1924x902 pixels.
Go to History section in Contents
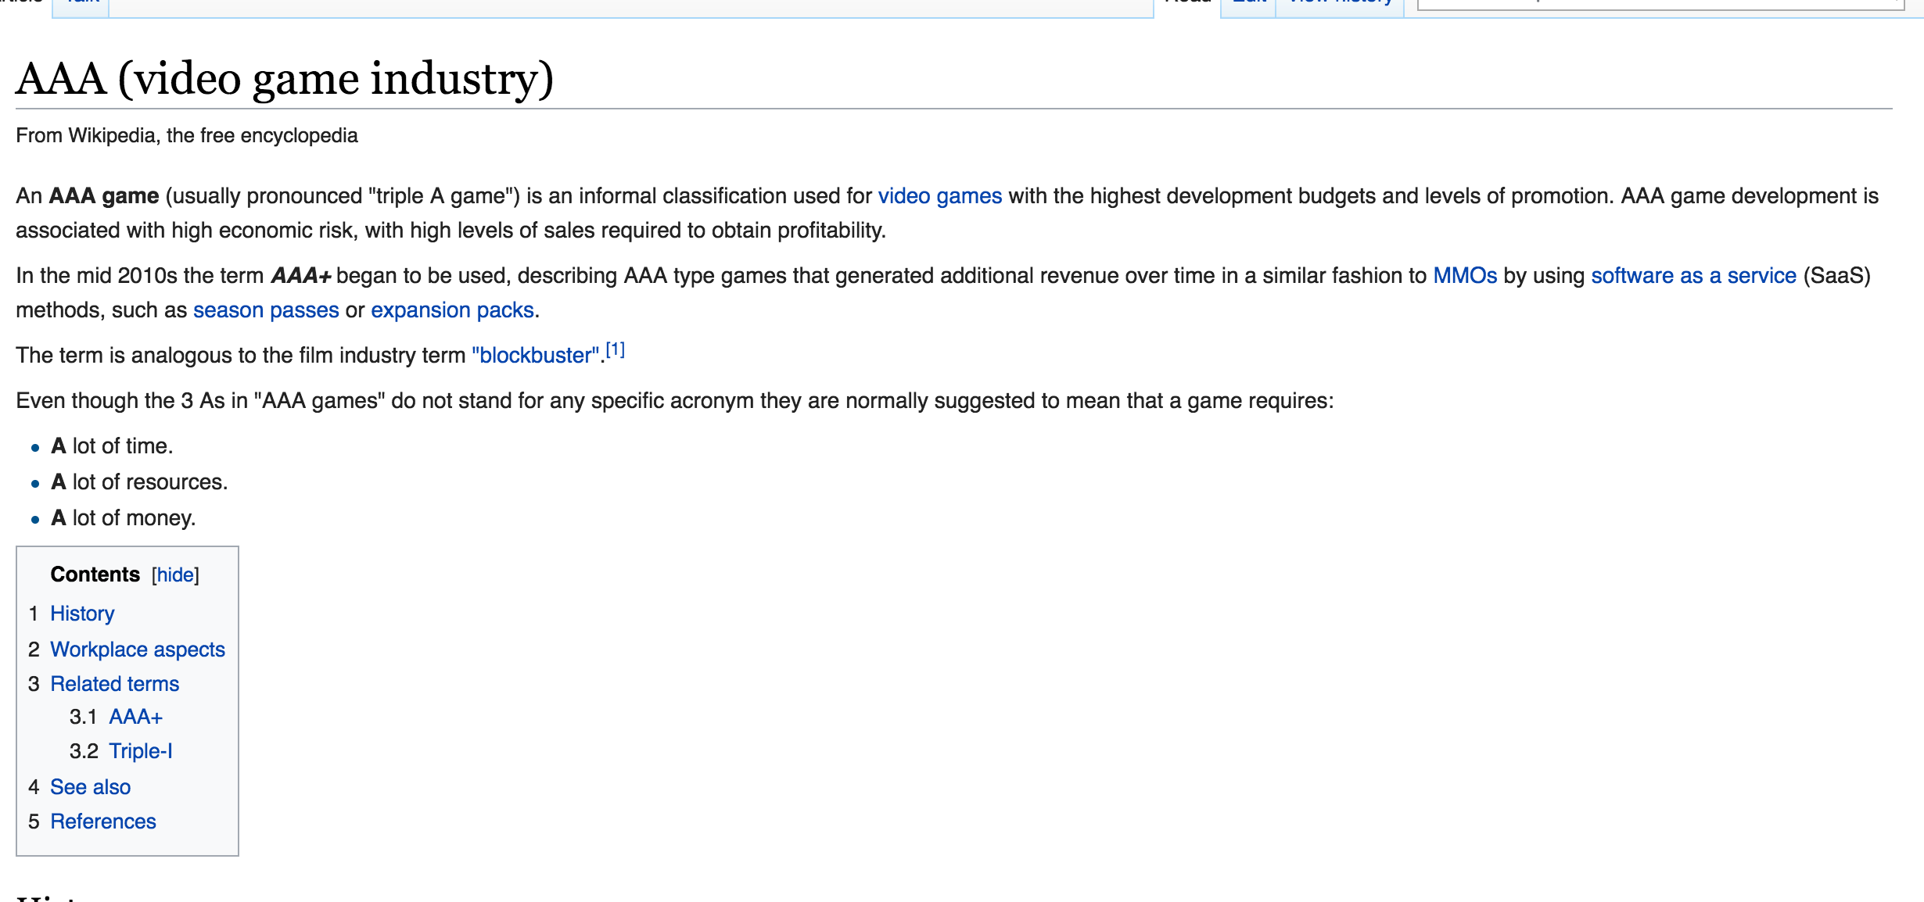(x=82, y=614)
